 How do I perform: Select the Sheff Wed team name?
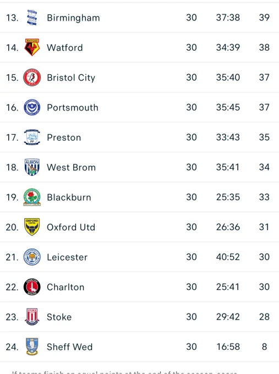[69, 347]
